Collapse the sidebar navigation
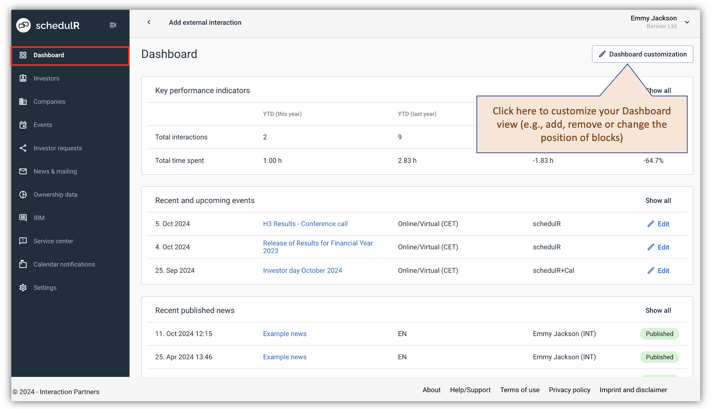This screenshot has width=717, height=409. click(113, 25)
